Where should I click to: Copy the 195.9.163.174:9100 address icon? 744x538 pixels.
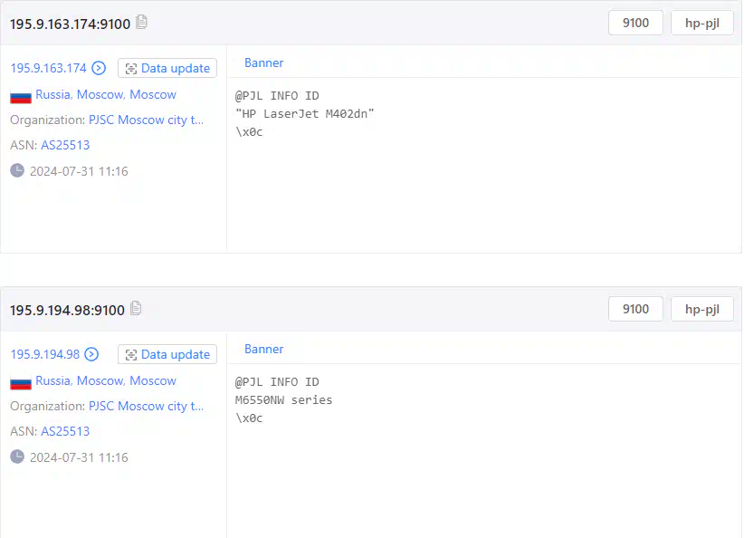coord(141,22)
